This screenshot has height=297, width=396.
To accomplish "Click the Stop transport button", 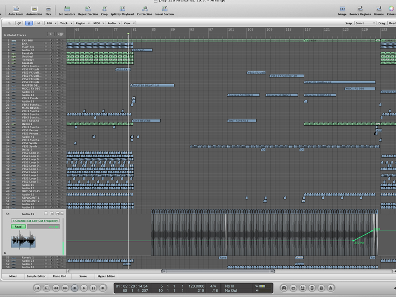I will coord(75,288).
